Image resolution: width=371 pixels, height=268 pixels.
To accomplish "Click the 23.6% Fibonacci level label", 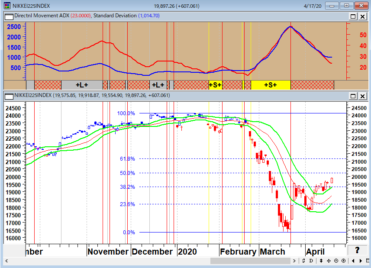I will pos(127,204).
